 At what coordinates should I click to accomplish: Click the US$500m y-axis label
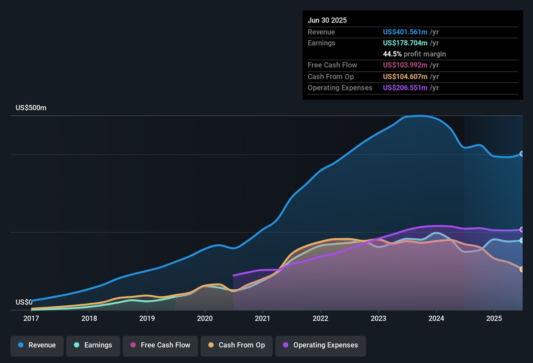click(x=31, y=108)
